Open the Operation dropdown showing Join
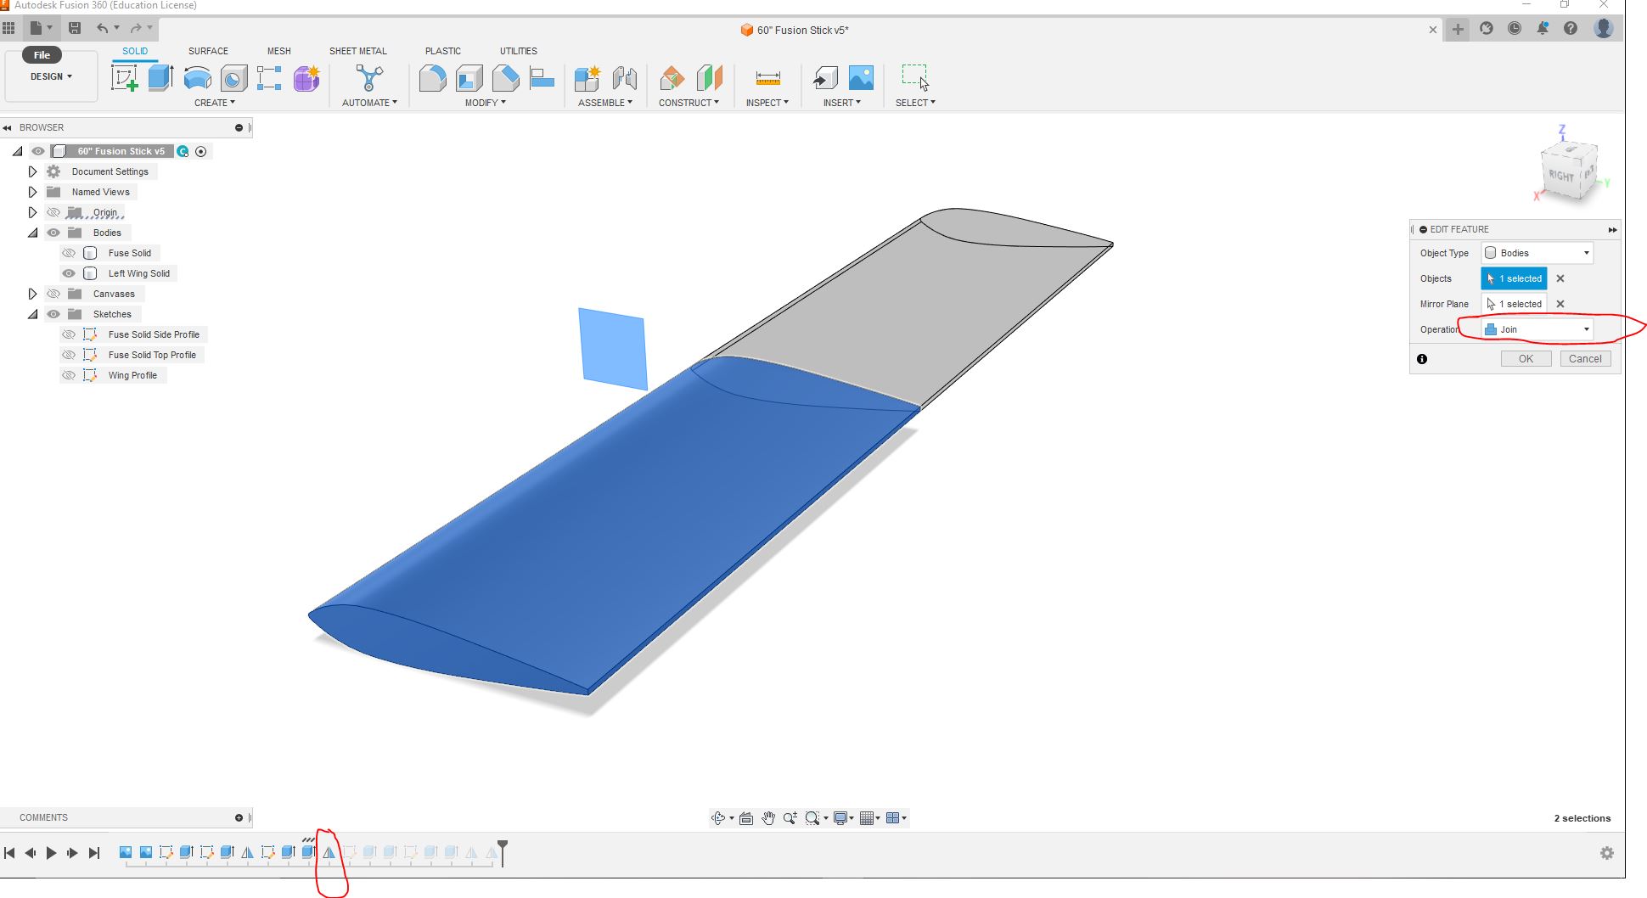 click(1537, 329)
